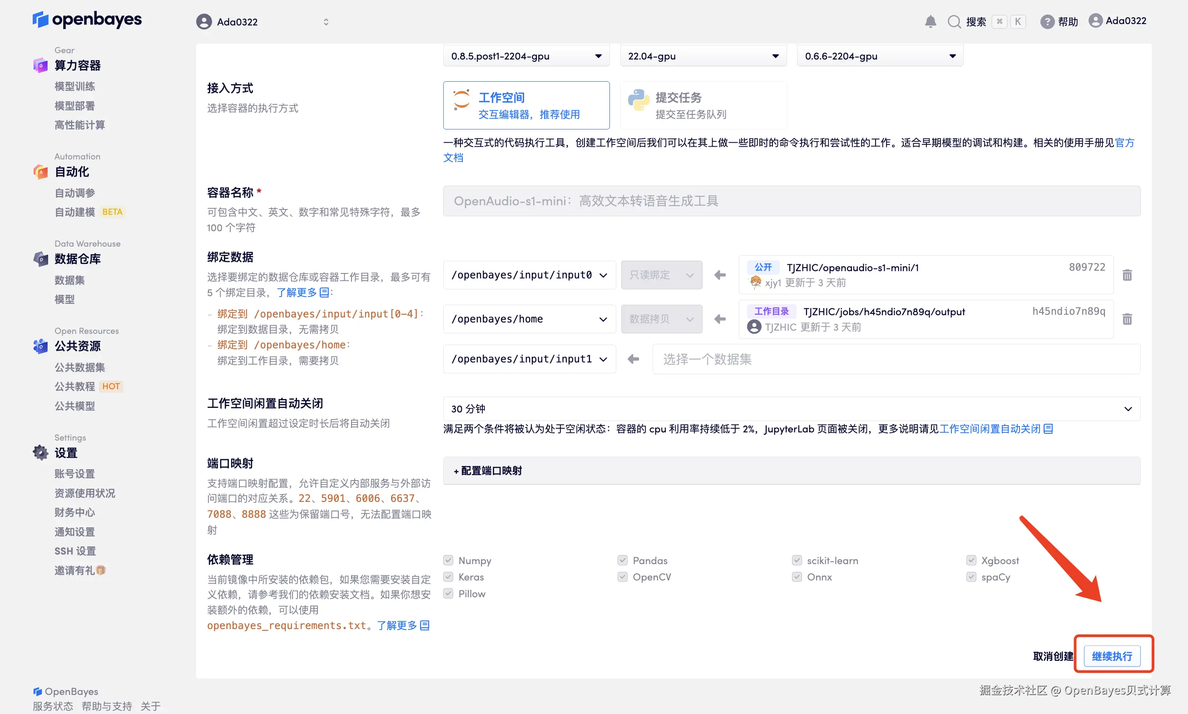The height and width of the screenshot is (714, 1188).
Task: Select the 提交任务 access mode card
Action: pyautogui.click(x=703, y=105)
